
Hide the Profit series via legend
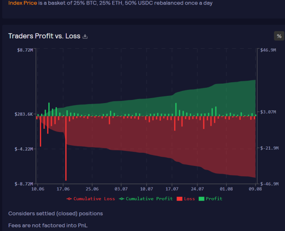pyautogui.click(x=210, y=198)
